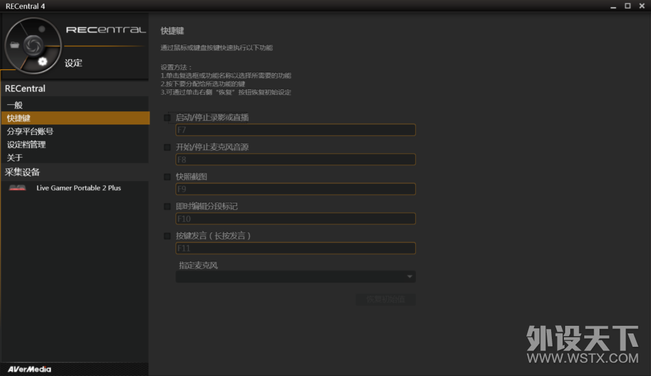
Task: Click the RECentral sidebar section header
Action: [x=25, y=88]
